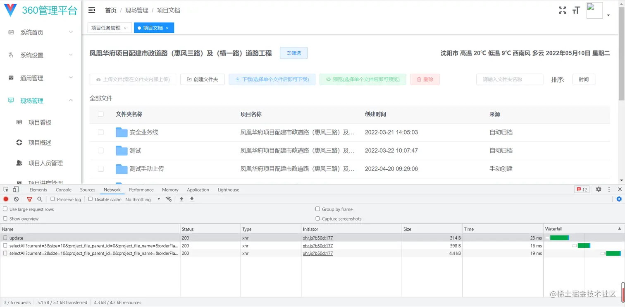Activate the DevTools inspect element icon

click(x=6, y=189)
